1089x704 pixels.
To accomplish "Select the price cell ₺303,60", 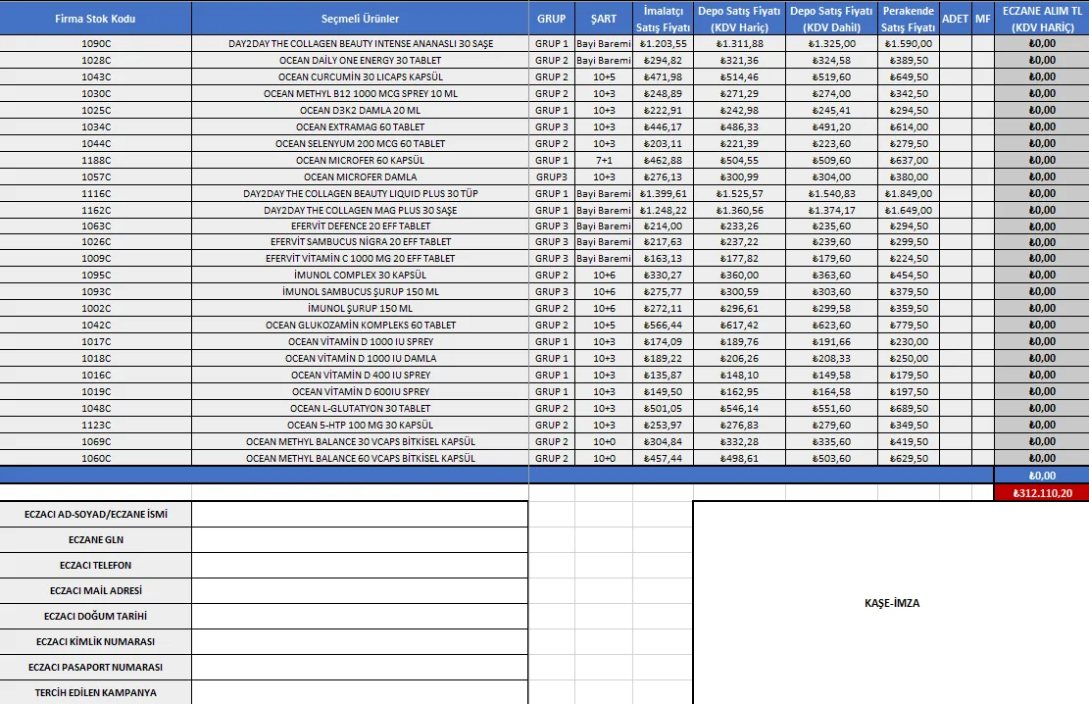I will [831, 291].
